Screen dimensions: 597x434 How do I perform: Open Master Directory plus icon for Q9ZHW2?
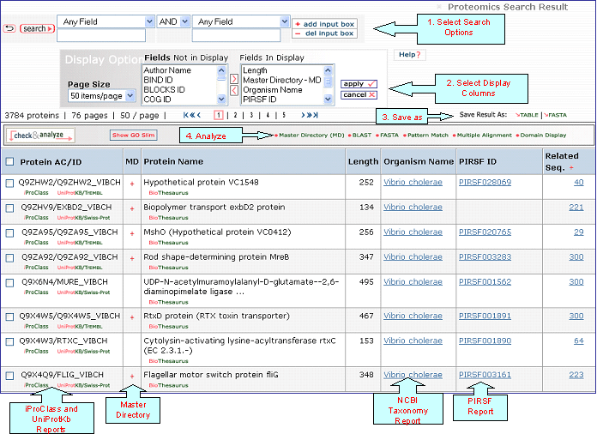click(132, 183)
